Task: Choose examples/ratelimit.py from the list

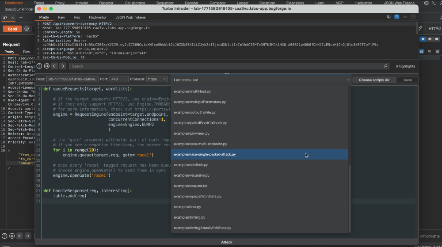Action: [259, 165]
